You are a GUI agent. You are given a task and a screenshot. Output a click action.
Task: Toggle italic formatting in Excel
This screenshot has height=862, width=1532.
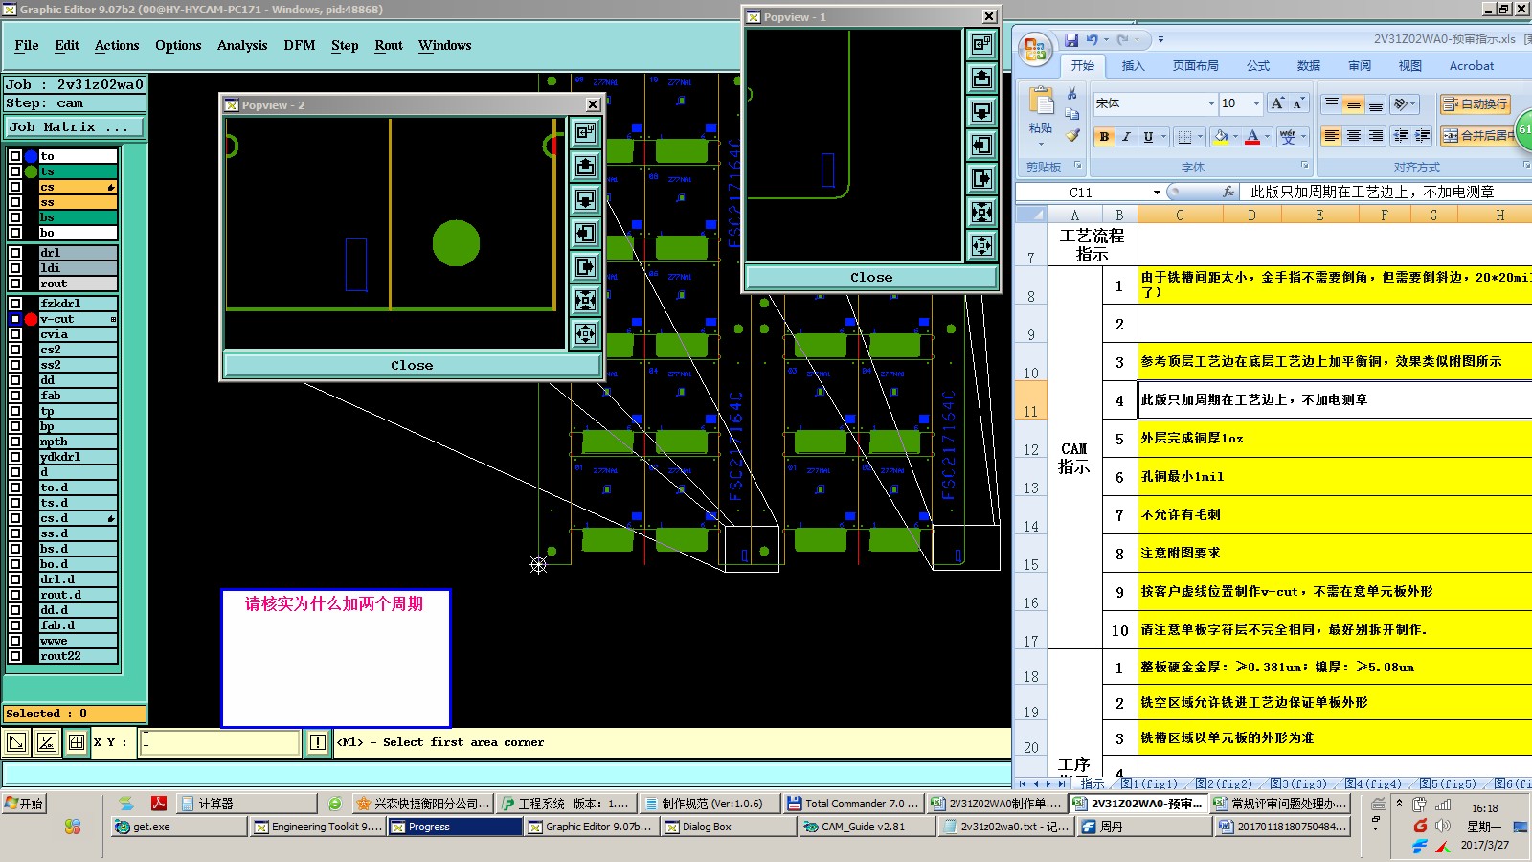coord(1126,137)
